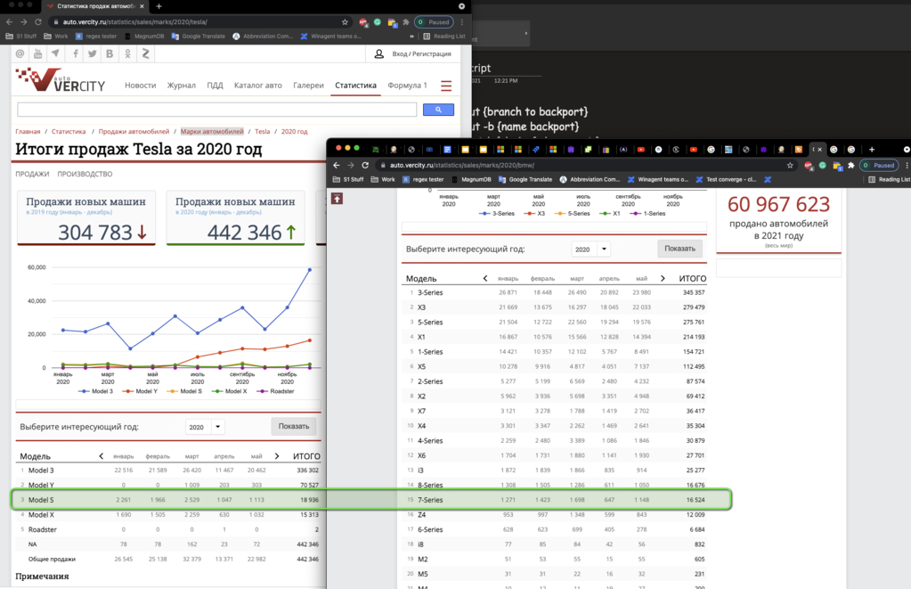Viewport: 911px width, 589px height.
Task: Click the Показать button in the BMW window
Action: (679, 249)
